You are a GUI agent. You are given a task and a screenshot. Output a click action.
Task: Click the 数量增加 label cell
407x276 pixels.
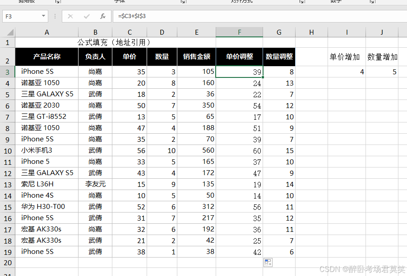pyautogui.click(x=382, y=57)
